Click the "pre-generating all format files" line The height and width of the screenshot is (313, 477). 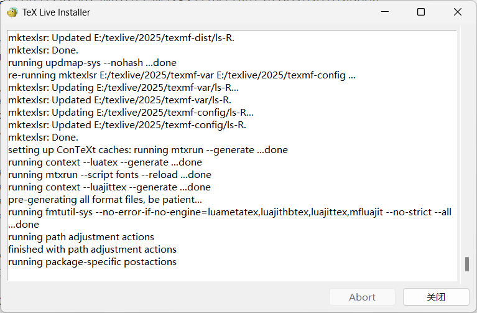point(105,200)
